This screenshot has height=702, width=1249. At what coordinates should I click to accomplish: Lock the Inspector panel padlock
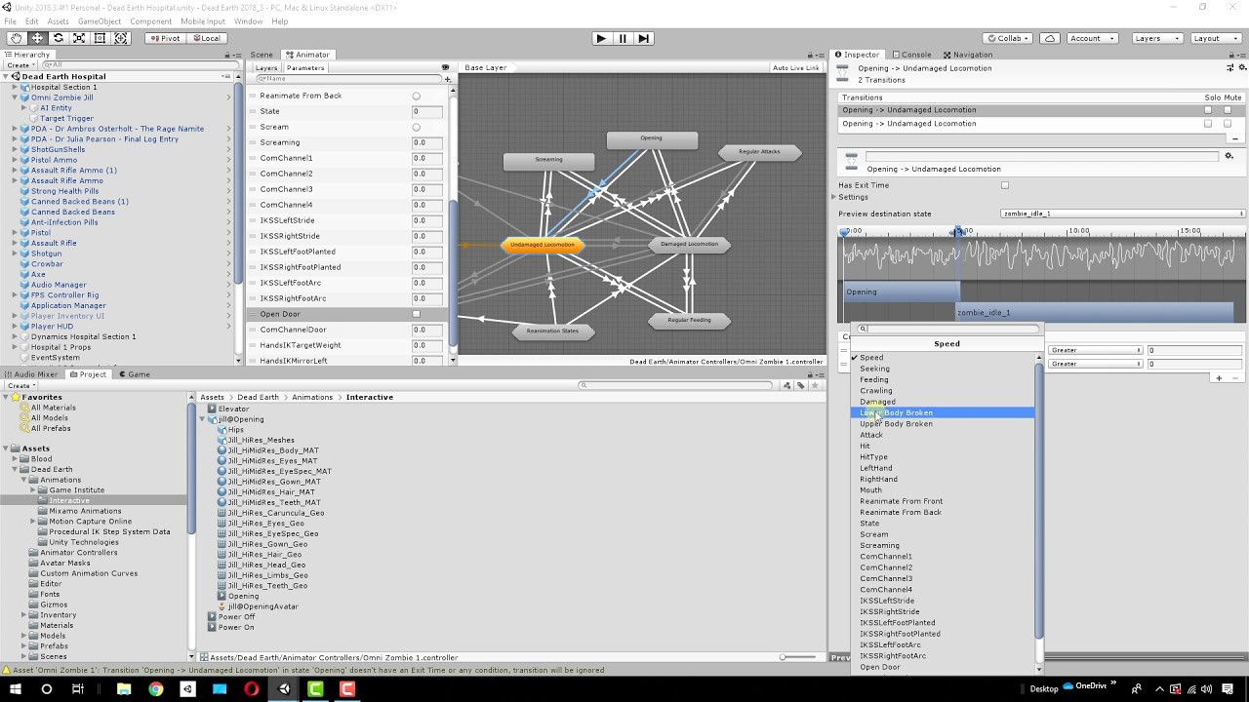[x=1232, y=55]
